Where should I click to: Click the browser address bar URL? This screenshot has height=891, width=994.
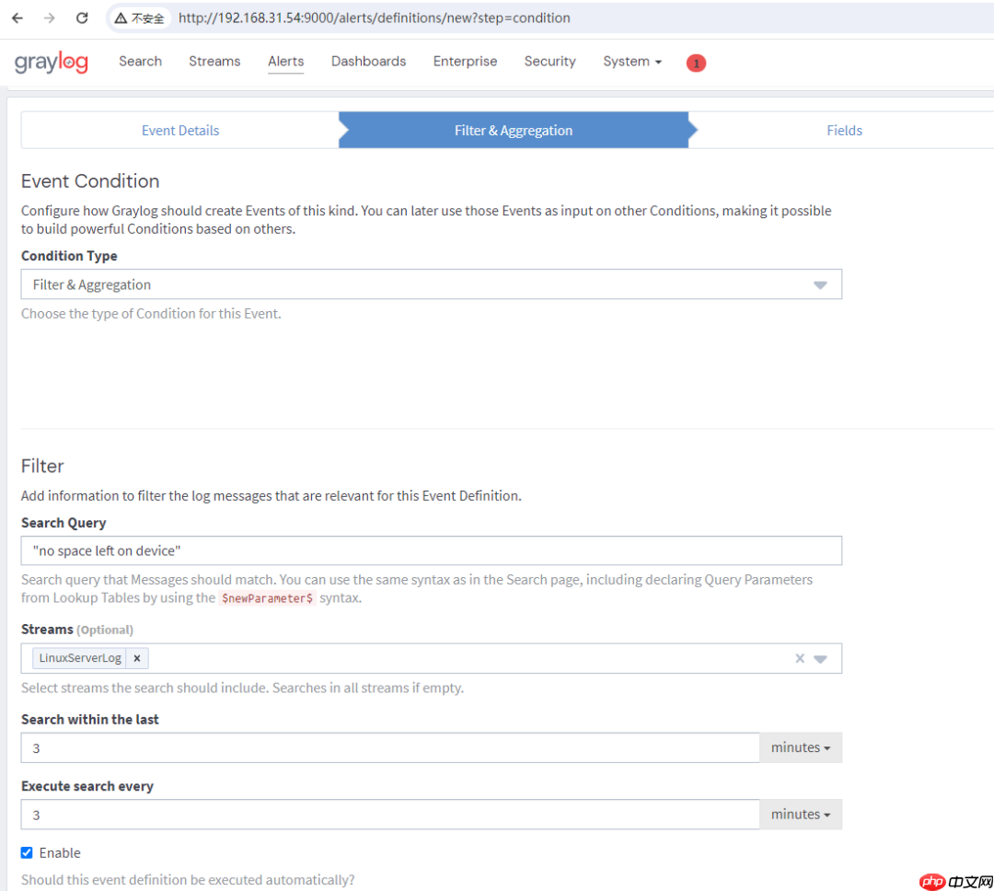coord(375,17)
